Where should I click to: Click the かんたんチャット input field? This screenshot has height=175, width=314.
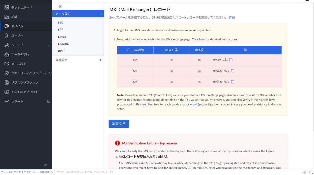coord(178,172)
